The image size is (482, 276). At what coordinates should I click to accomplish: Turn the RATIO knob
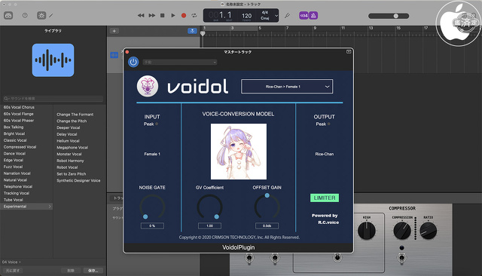coord(429,231)
